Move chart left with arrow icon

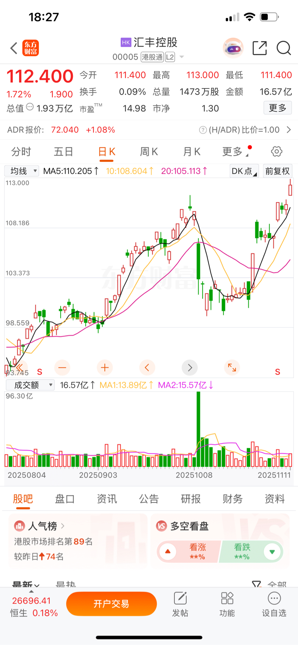147,367
